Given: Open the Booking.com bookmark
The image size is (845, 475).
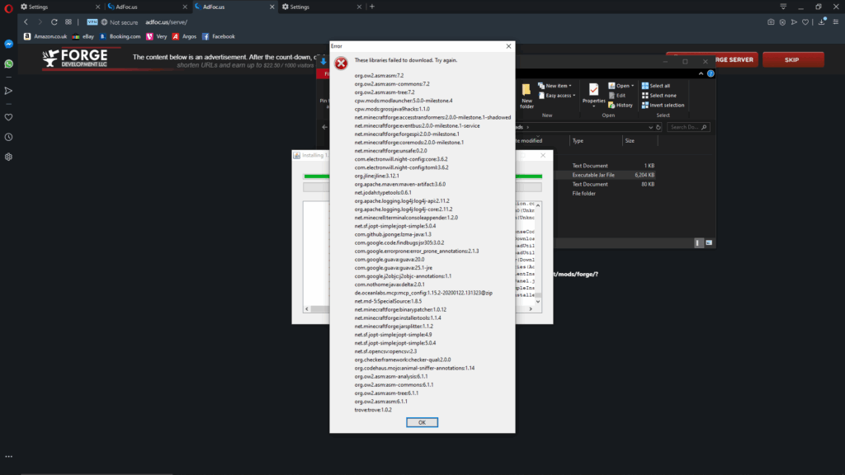Looking at the screenshot, I should [x=120, y=36].
